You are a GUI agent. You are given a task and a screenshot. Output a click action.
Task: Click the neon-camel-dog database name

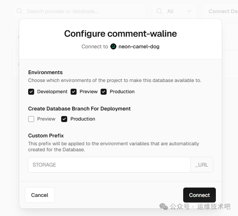139,46
